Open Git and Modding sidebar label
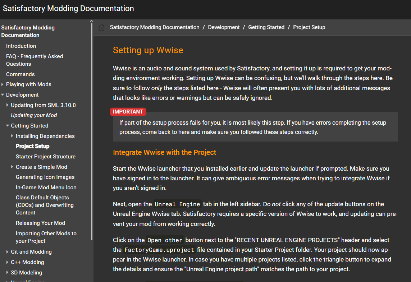 tap(31, 252)
